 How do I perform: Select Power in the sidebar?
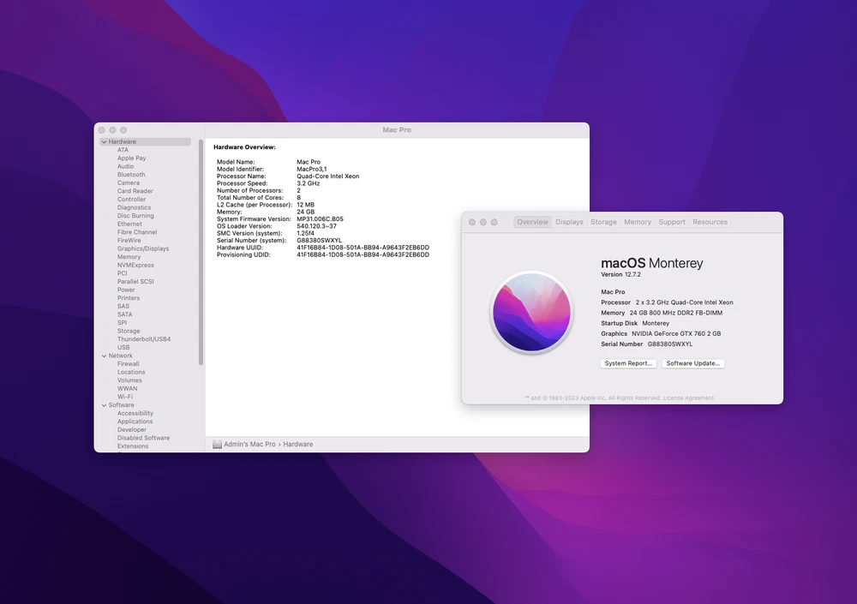pyautogui.click(x=126, y=290)
